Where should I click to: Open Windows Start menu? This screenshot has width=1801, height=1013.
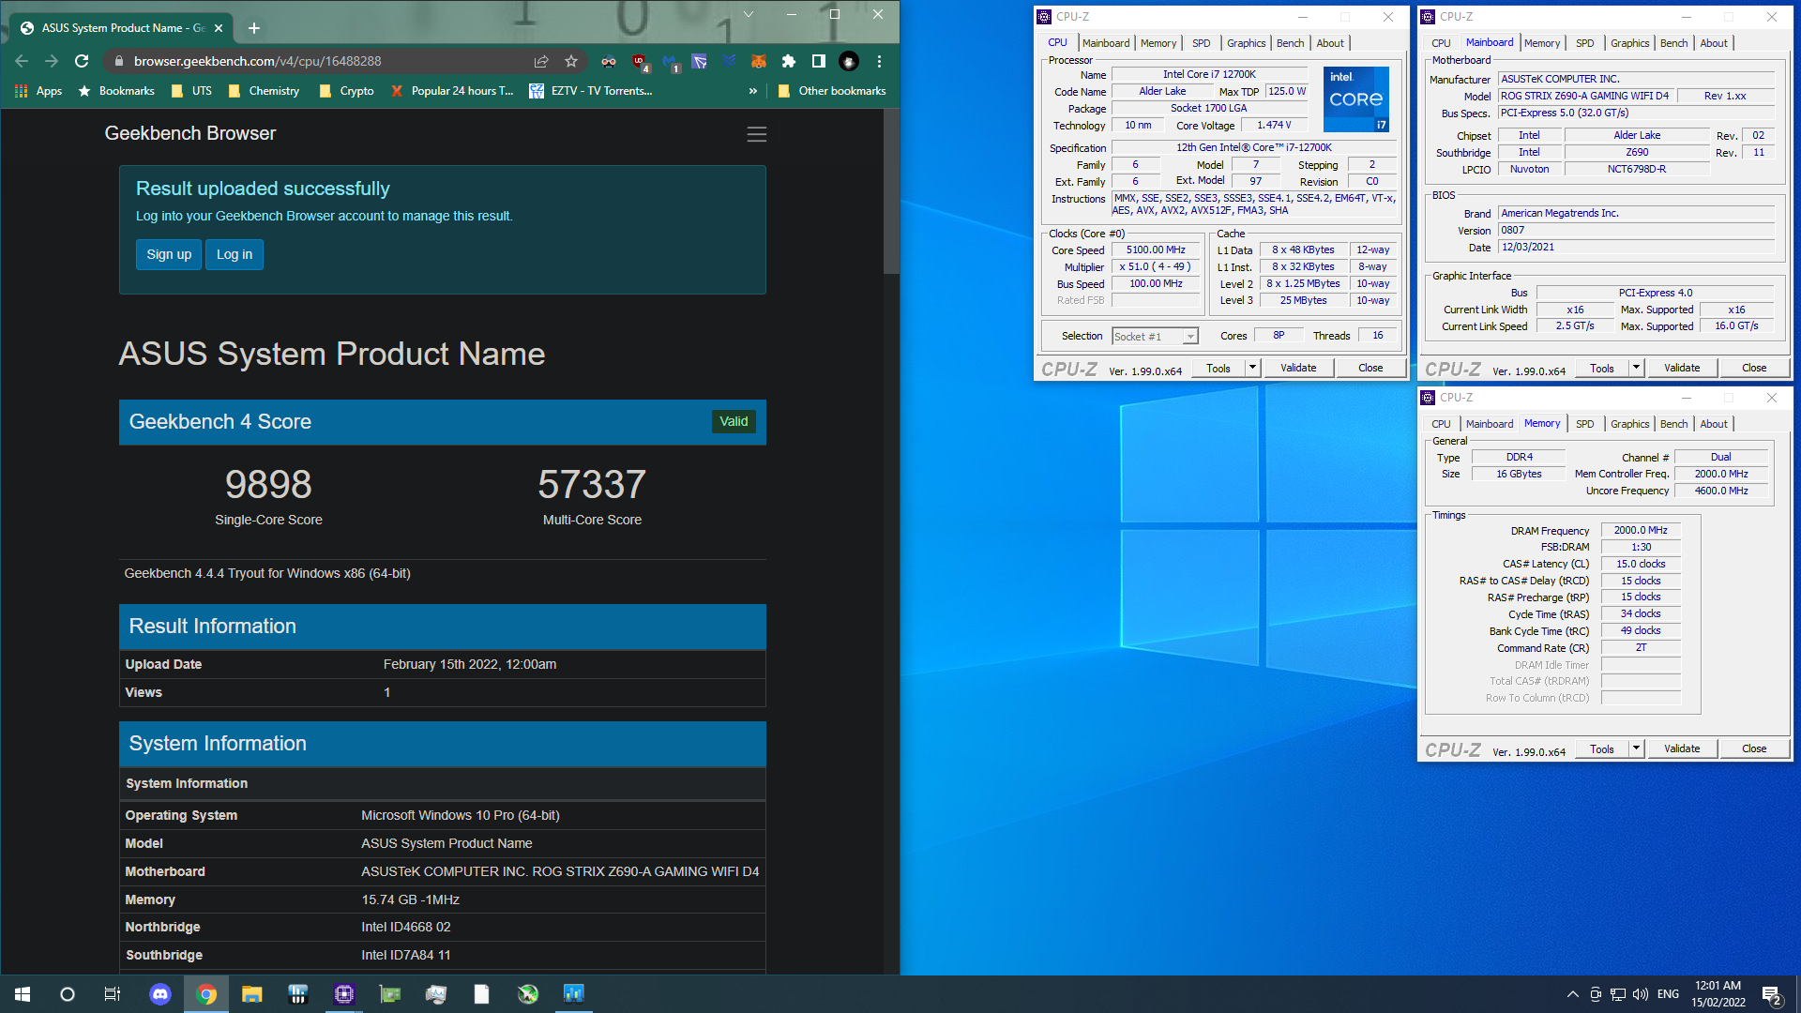pos(23,994)
